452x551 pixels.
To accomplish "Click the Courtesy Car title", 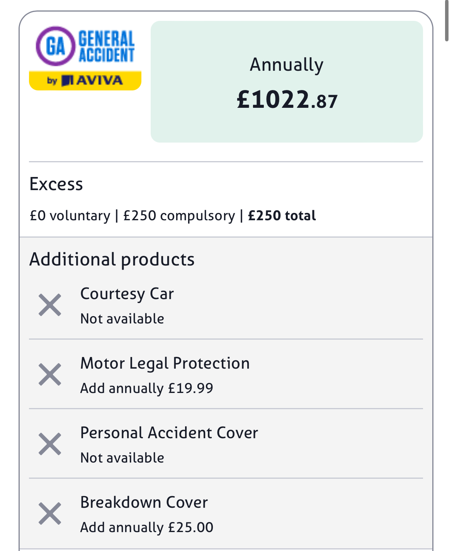I will coord(127,294).
